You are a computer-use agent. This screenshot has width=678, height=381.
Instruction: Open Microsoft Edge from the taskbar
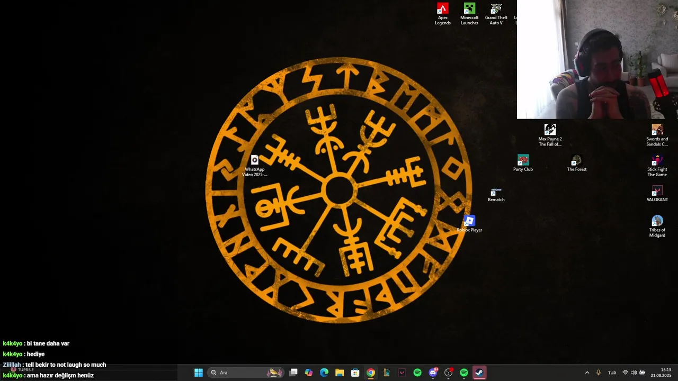pos(324,373)
